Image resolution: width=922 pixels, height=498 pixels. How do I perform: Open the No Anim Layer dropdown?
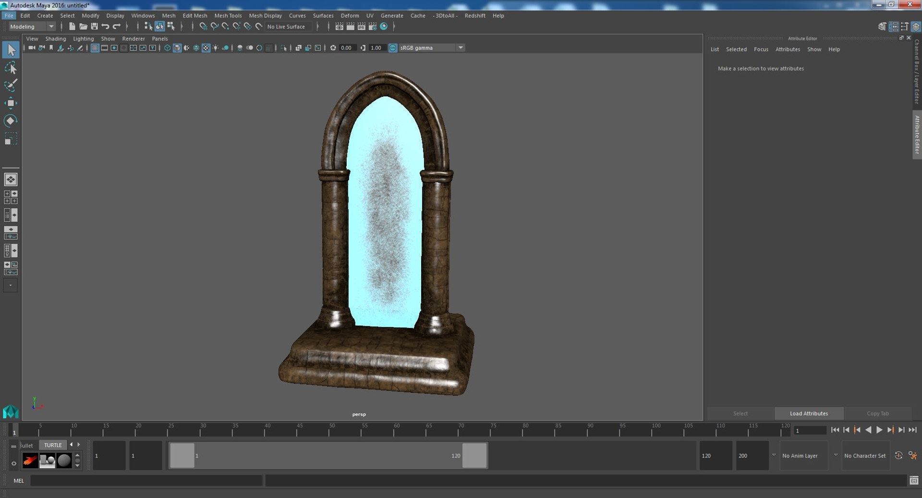tap(804, 456)
